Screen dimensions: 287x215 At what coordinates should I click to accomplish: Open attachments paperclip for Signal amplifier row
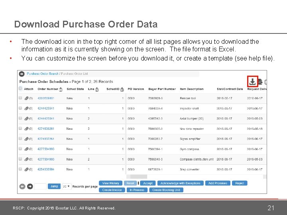[27, 139]
